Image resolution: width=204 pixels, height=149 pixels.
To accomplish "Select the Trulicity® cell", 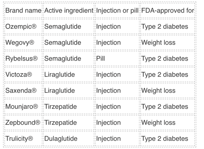I will [19, 139].
